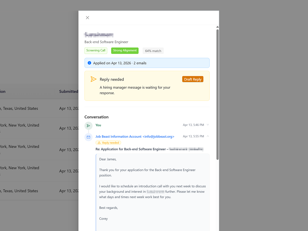
Task: Select the Strong Alignment badge
Action: 125,51
